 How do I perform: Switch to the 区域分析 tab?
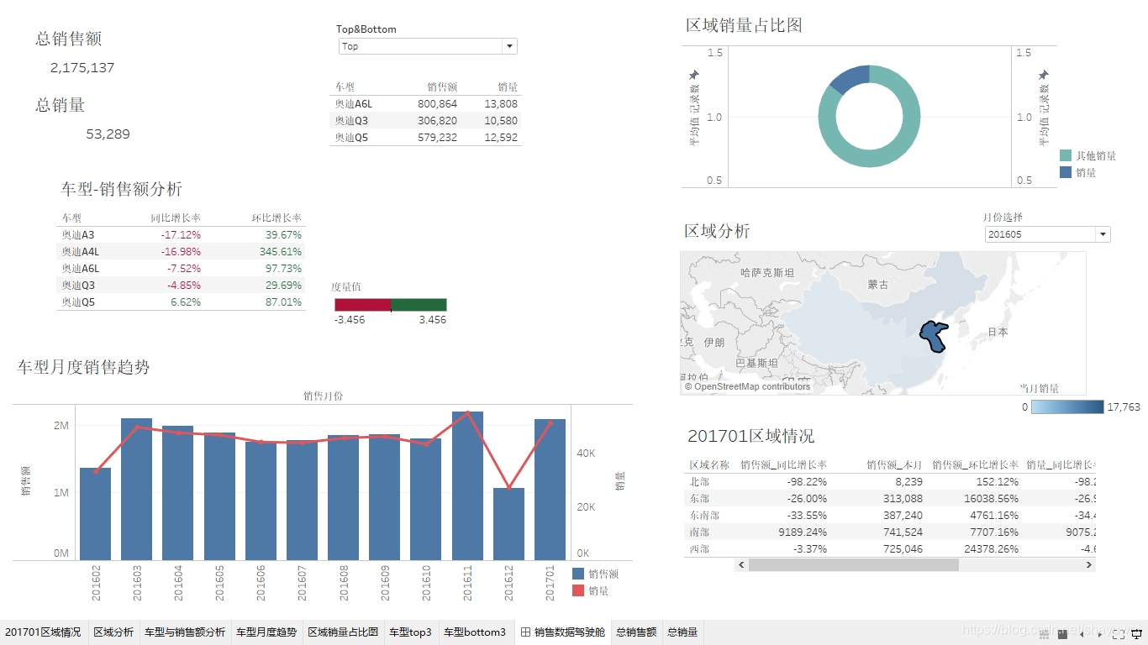113,632
